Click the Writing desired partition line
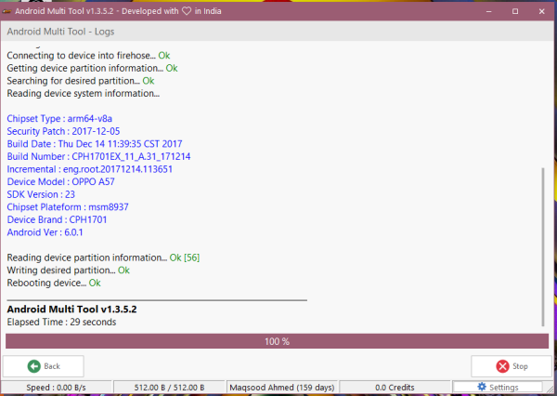The height and width of the screenshot is (396, 557). point(68,271)
